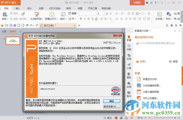Expand the Paste dropdown arrow
183x120 pixels.
pyautogui.click(x=8, y=19)
